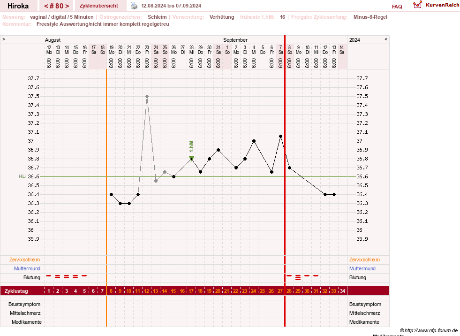Click the Minus-8-Regel value

(x=370, y=17)
